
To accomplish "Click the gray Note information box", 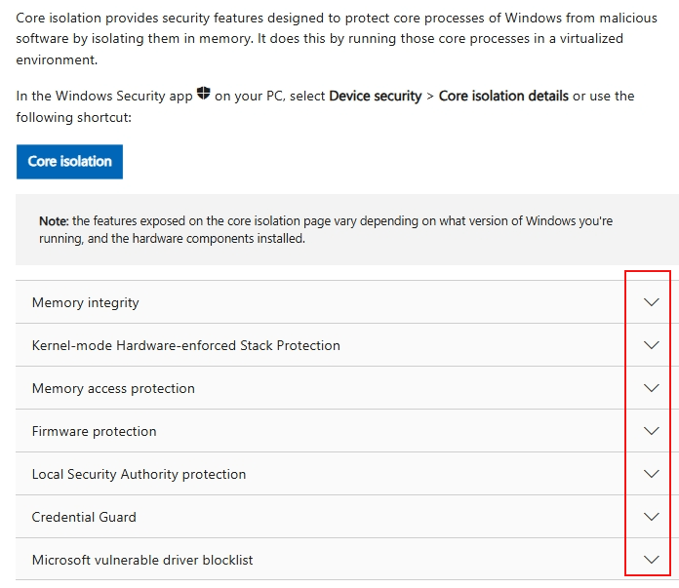I will point(347,229).
